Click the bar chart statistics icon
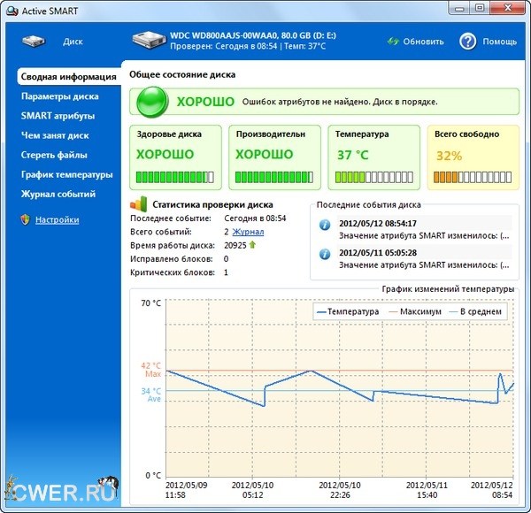 (x=139, y=203)
